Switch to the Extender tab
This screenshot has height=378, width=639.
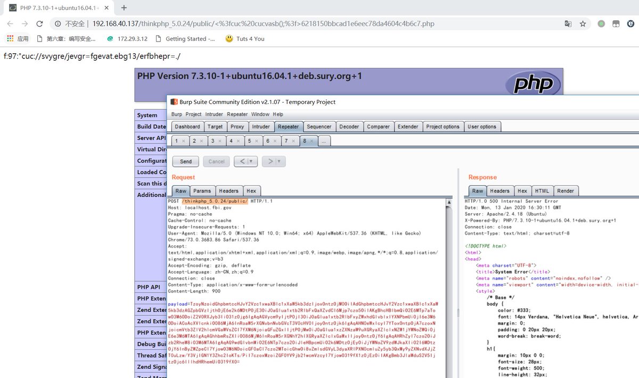coord(408,127)
